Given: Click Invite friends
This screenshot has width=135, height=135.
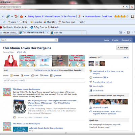Looking at the screenshot, I should click(98, 90).
